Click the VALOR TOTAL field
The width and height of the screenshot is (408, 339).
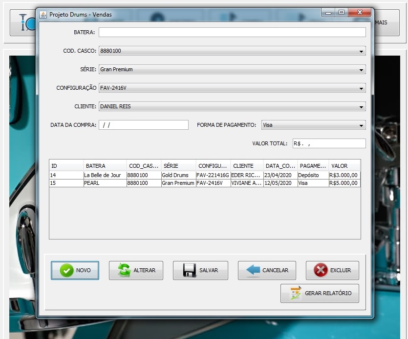(x=329, y=143)
